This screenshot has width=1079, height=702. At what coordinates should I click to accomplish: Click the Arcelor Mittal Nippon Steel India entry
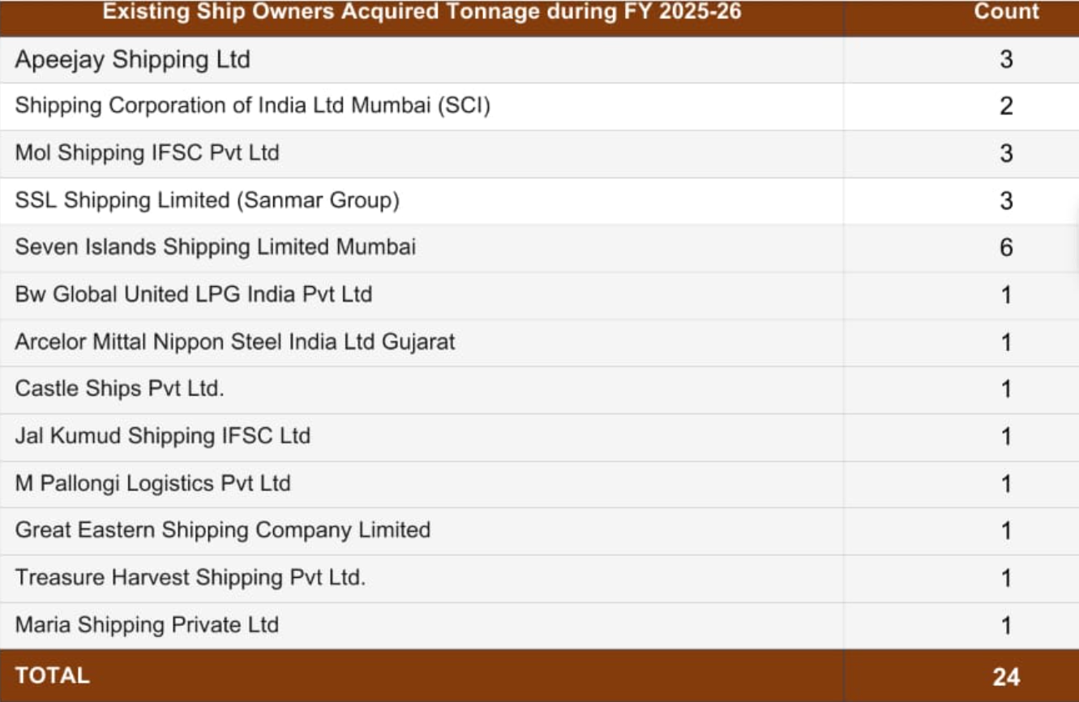[234, 341]
